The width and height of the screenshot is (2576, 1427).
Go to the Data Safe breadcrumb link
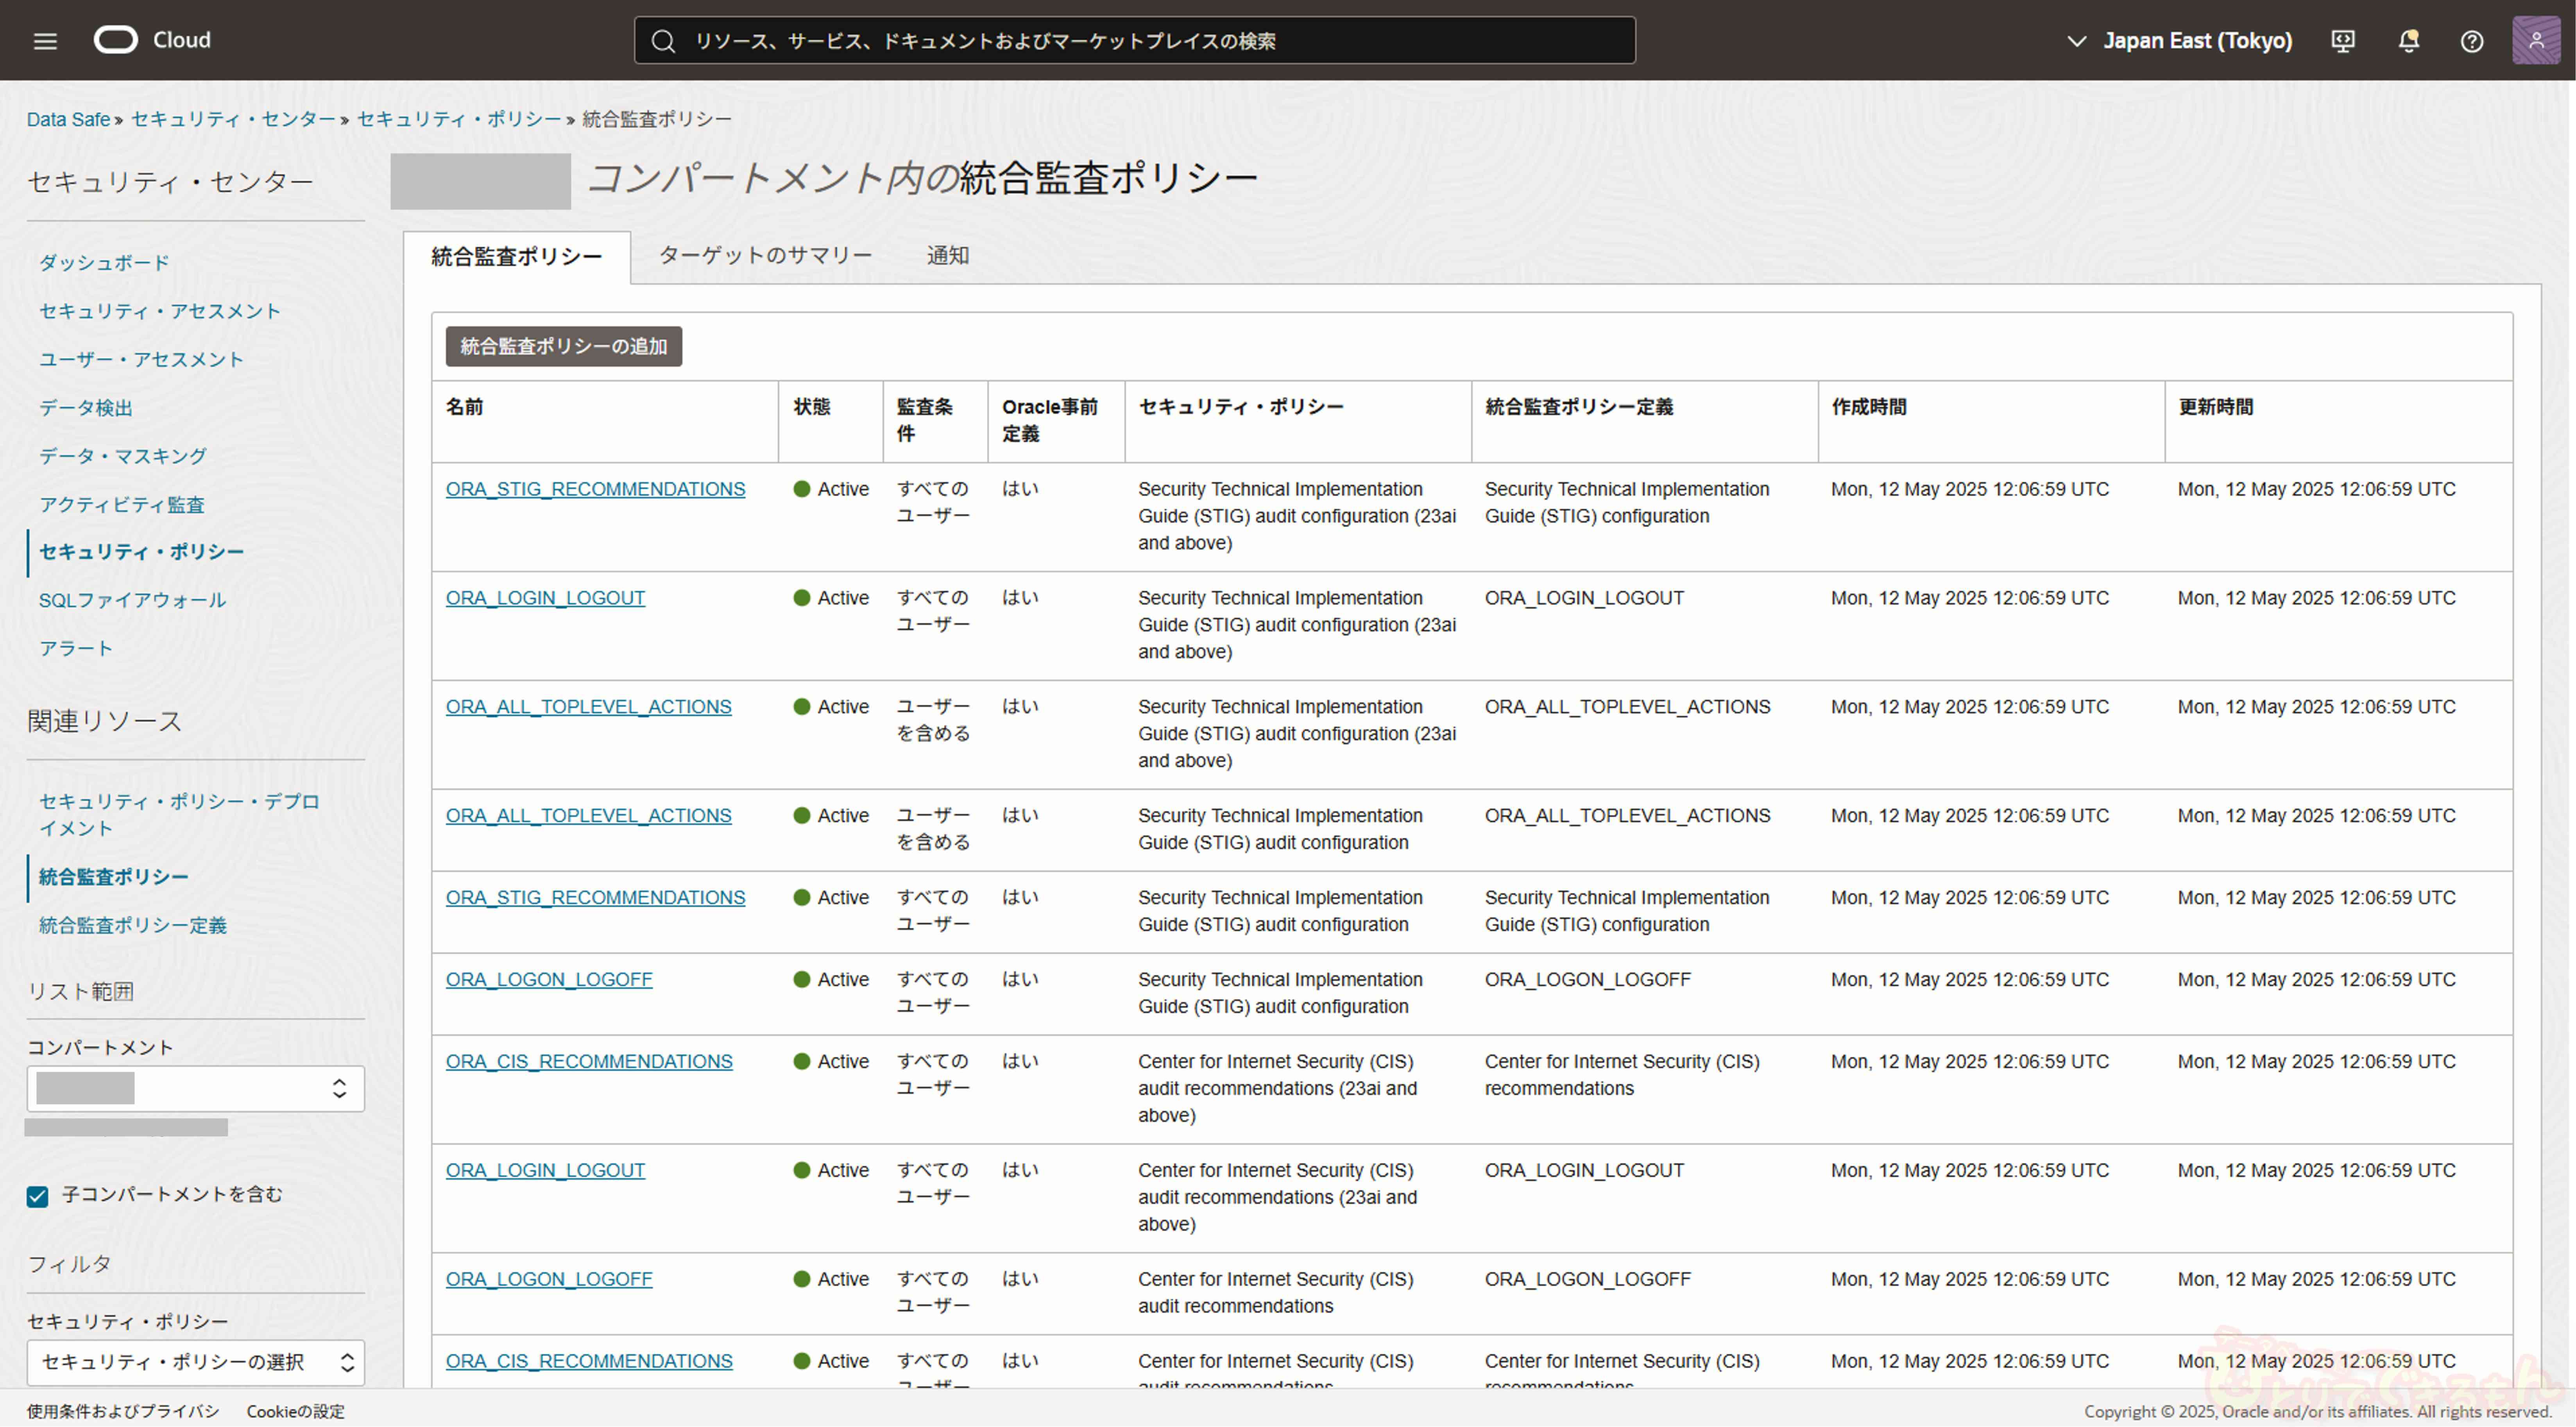(x=68, y=119)
